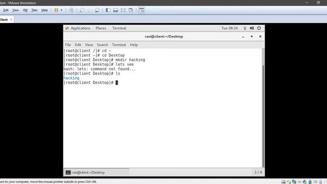Click the terminal icon in bottom taskbar

click(x=68, y=173)
